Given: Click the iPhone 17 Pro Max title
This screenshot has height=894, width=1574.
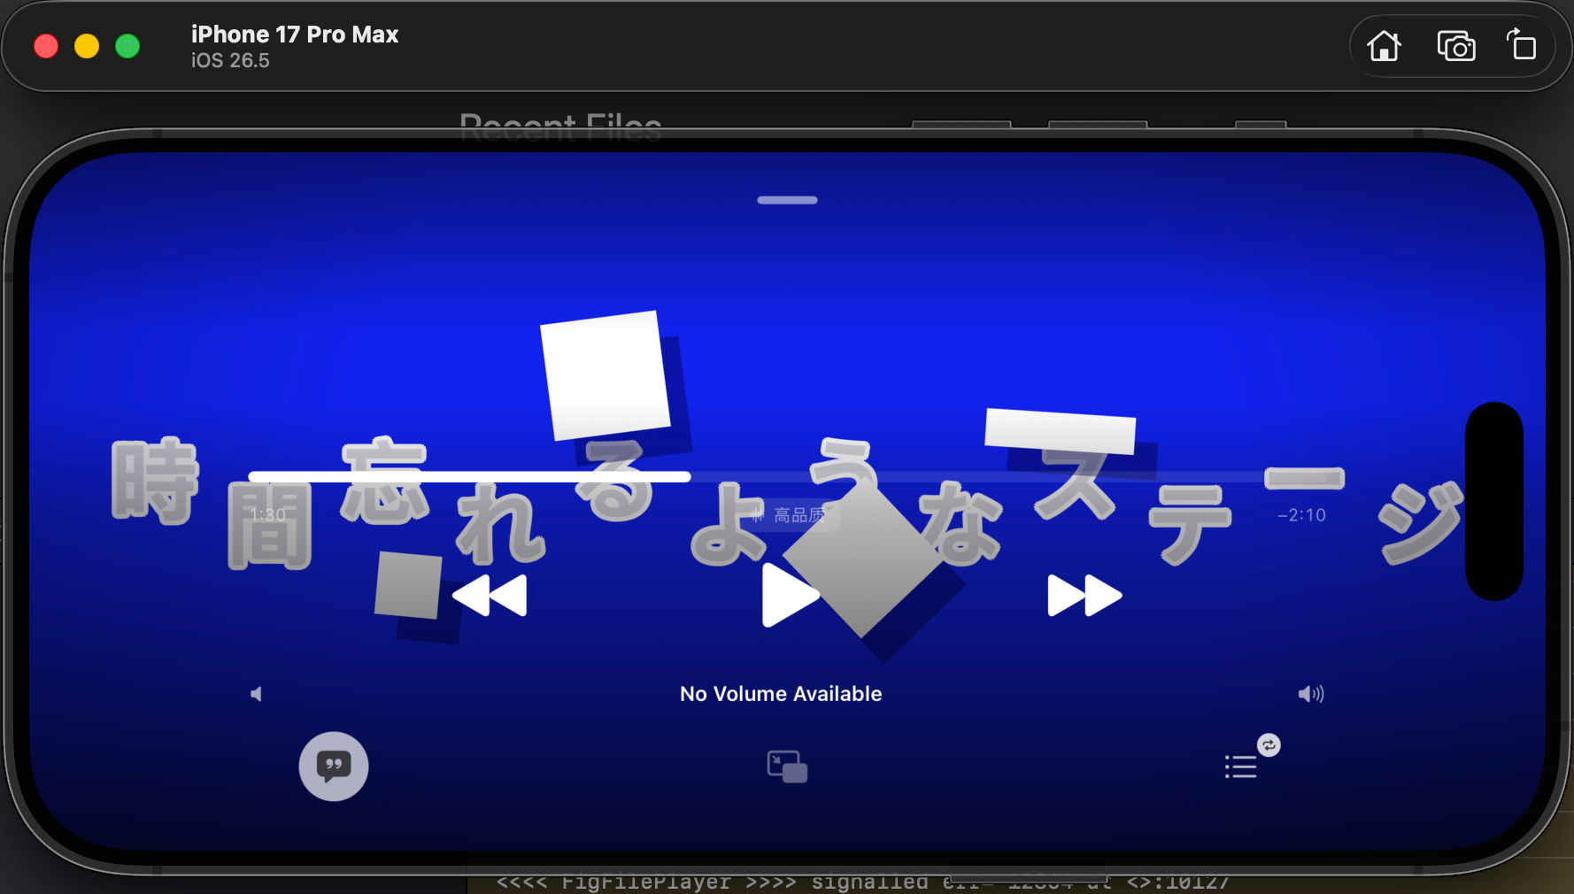Looking at the screenshot, I should 295,35.
